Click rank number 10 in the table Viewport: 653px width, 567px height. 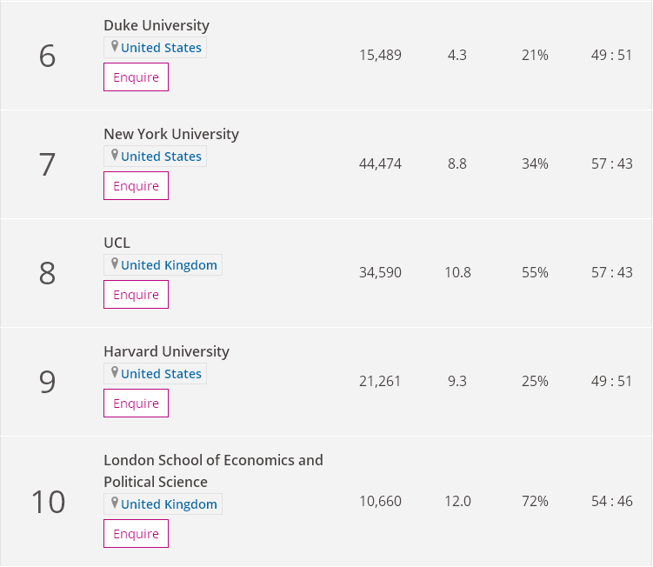48,502
